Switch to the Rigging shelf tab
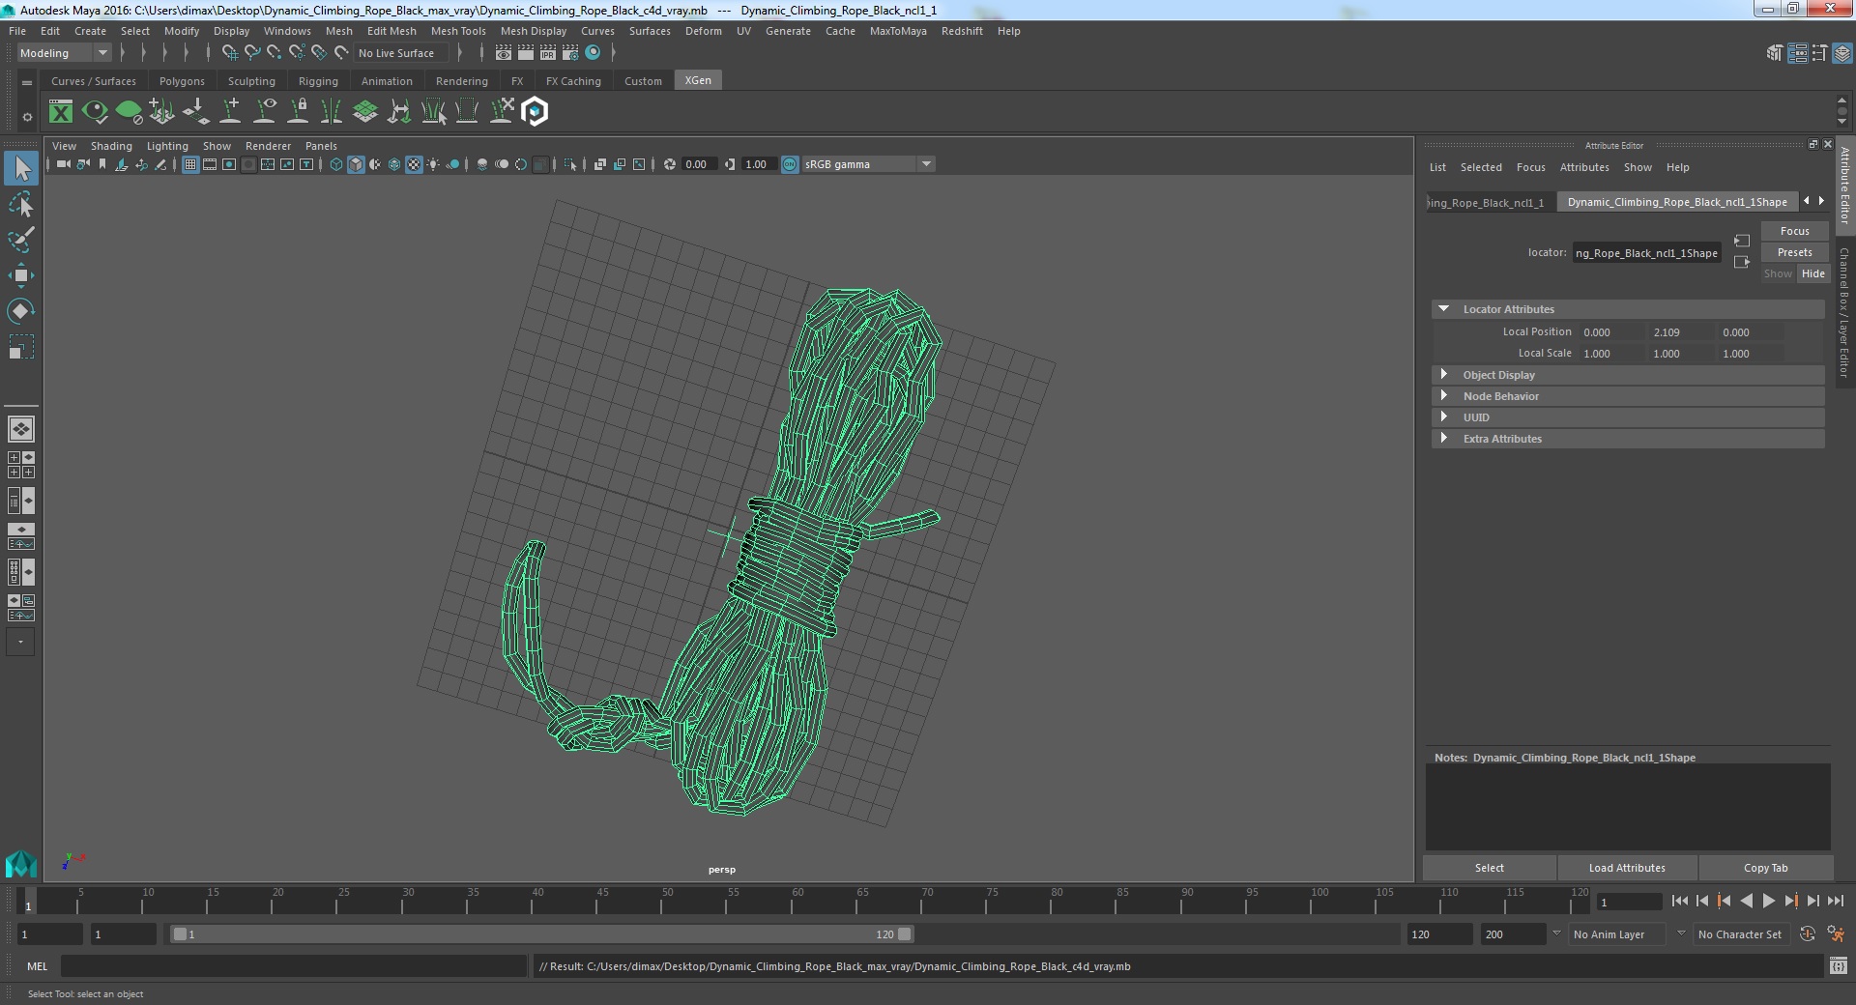This screenshot has height=1005, width=1856. pos(318,81)
